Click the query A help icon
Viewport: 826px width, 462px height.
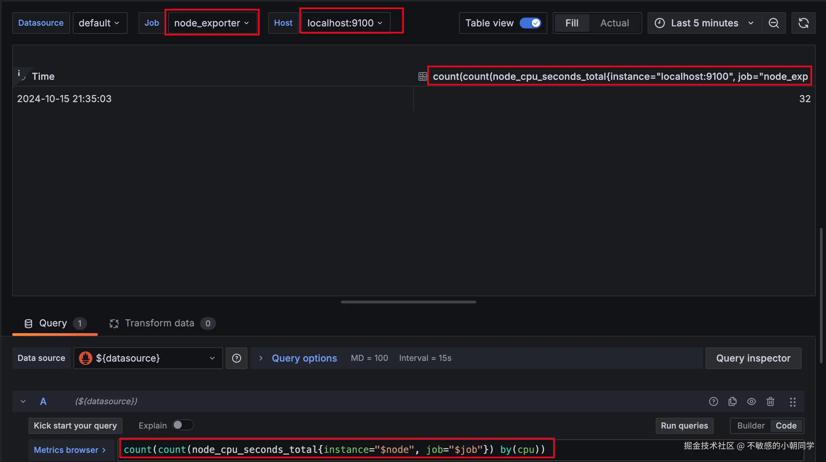[x=713, y=401]
